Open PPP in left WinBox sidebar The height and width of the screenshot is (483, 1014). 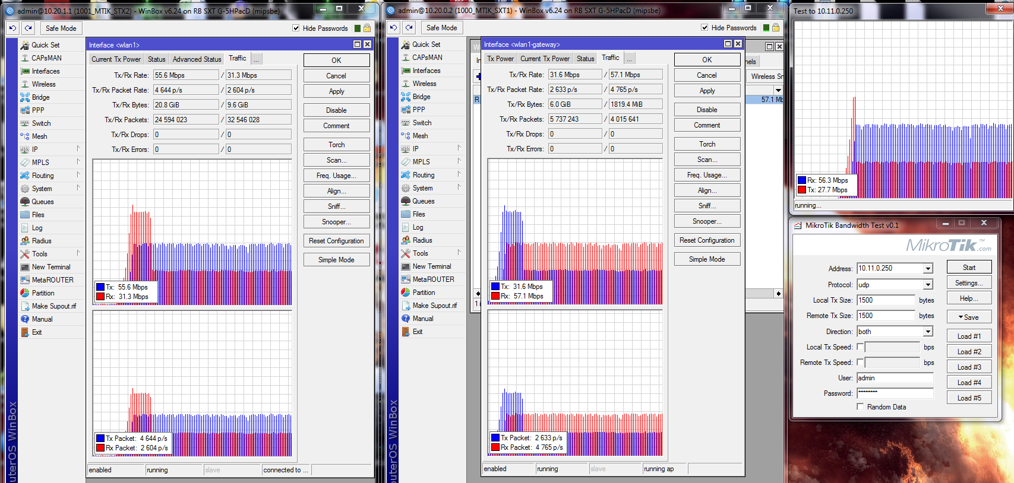(x=38, y=110)
